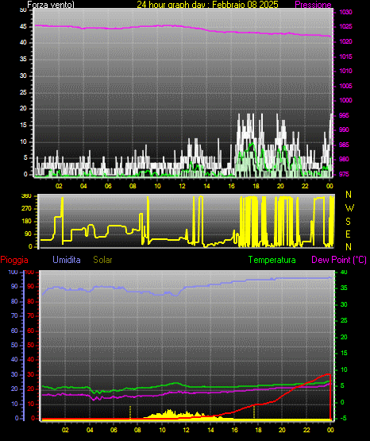Click the 08 hour tick on bottom chart
Viewport: 370px width, 441px height.
pyautogui.click(x=137, y=430)
